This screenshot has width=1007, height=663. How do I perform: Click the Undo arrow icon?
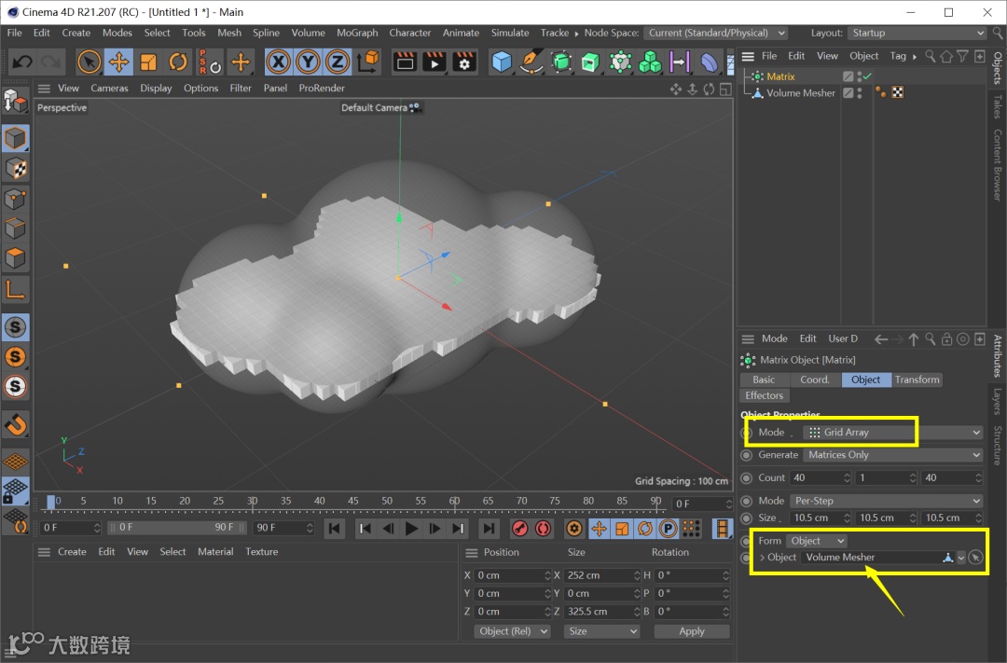coord(22,62)
